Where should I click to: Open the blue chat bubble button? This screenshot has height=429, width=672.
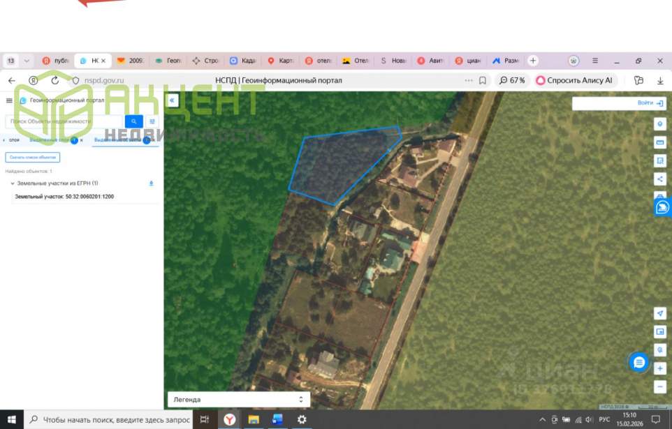pos(638,362)
